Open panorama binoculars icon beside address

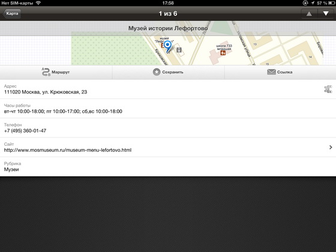pyautogui.click(x=328, y=89)
